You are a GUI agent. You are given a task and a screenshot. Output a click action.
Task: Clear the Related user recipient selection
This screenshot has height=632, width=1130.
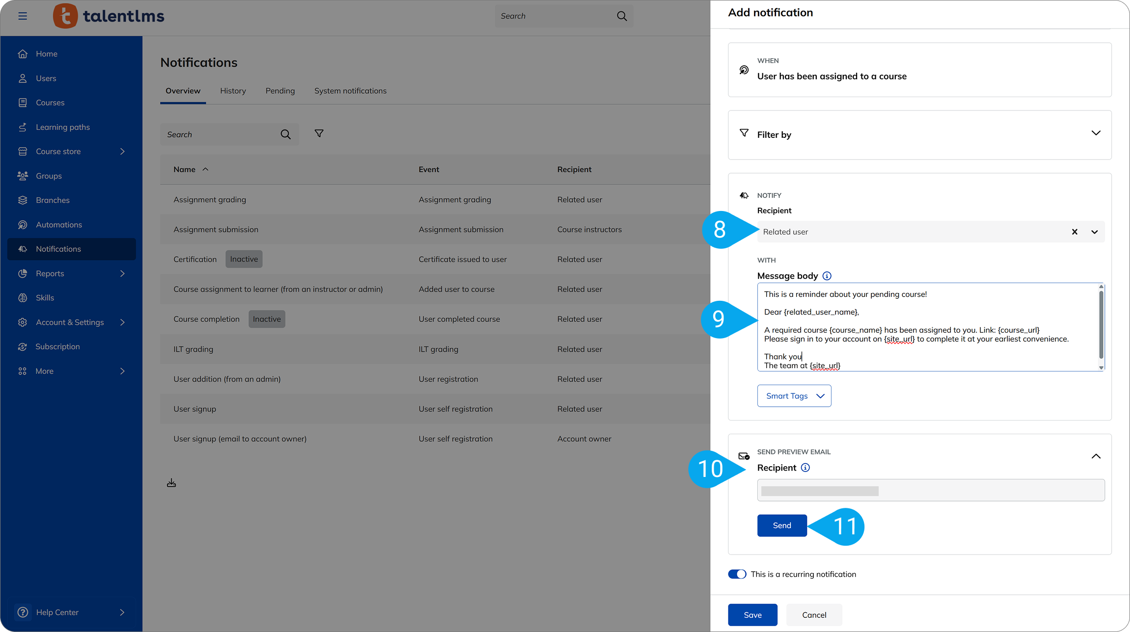pyautogui.click(x=1075, y=232)
